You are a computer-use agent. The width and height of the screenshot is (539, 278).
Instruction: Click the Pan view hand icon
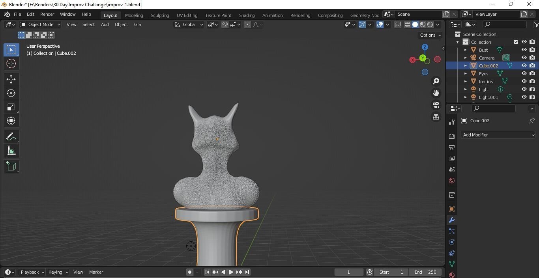click(x=436, y=93)
